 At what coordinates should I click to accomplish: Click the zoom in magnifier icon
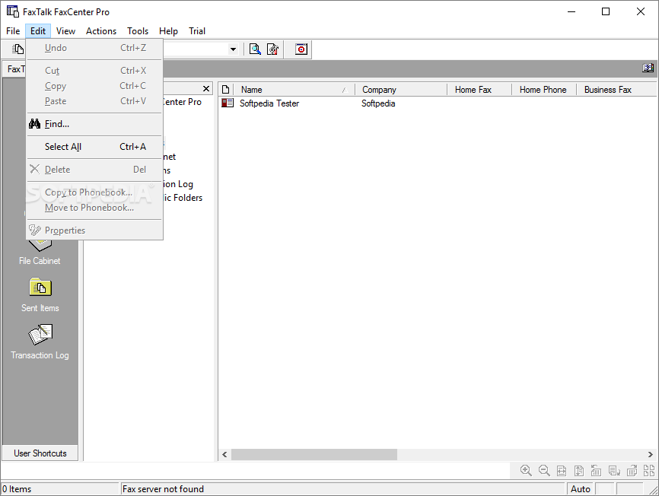point(526,470)
